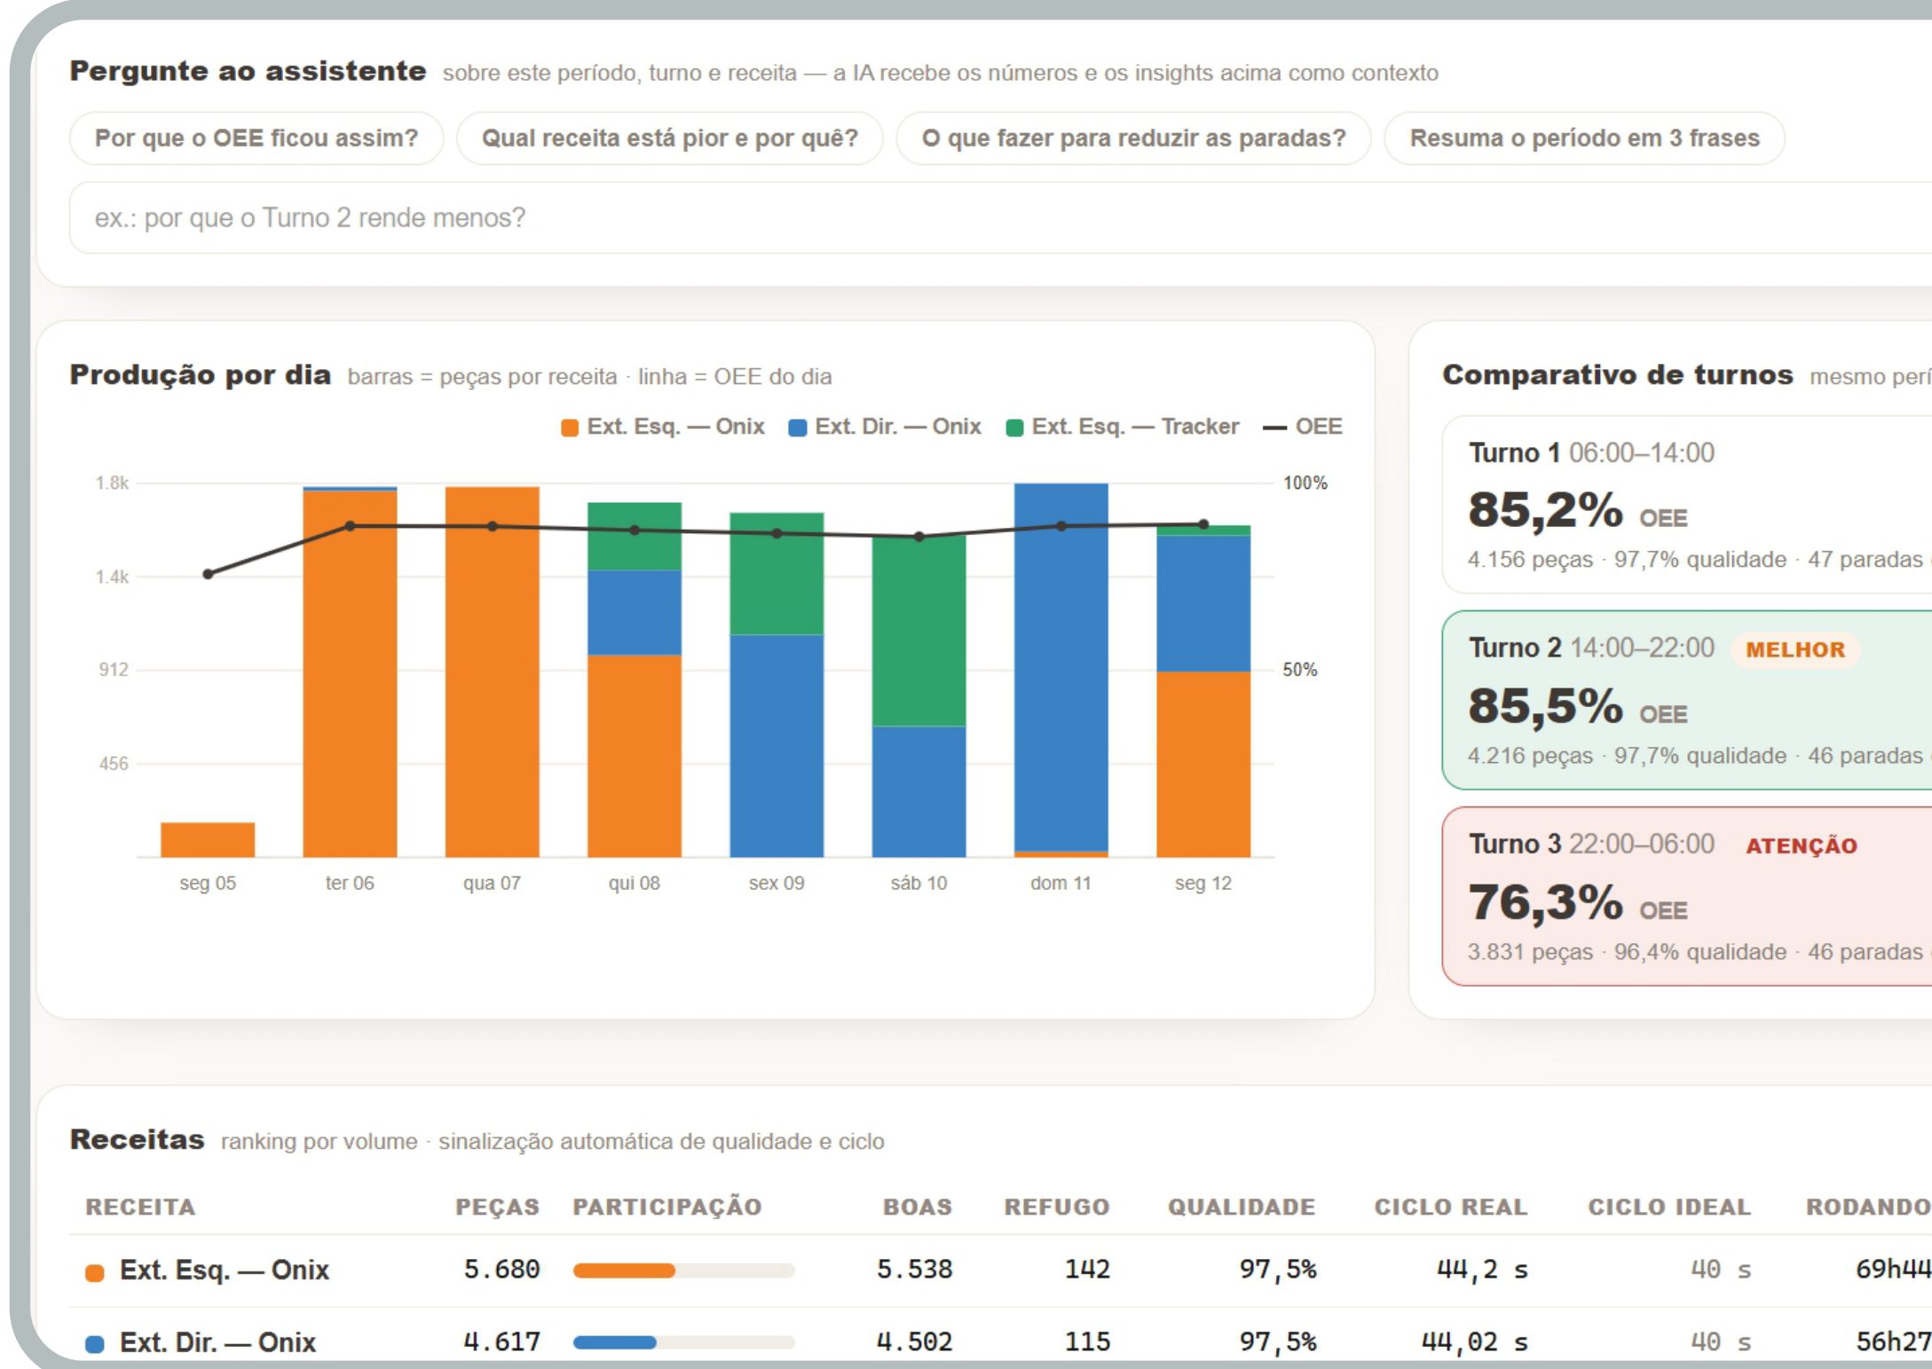Click the qua 07 orange bar
Image resolution: width=1932 pixels, height=1369 pixels.
pyautogui.click(x=493, y=672)
